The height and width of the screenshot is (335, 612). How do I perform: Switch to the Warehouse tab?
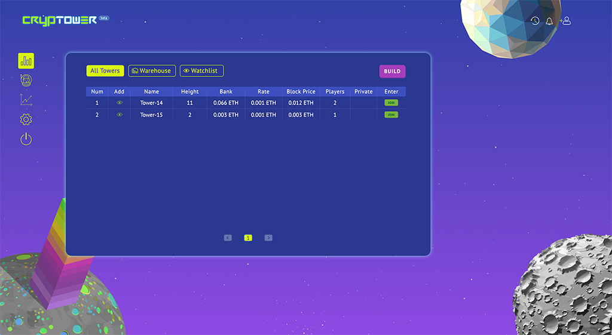click(152, 70)
